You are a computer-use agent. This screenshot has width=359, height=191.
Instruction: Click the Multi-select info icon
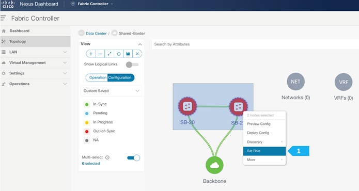[x=107, y=157]
